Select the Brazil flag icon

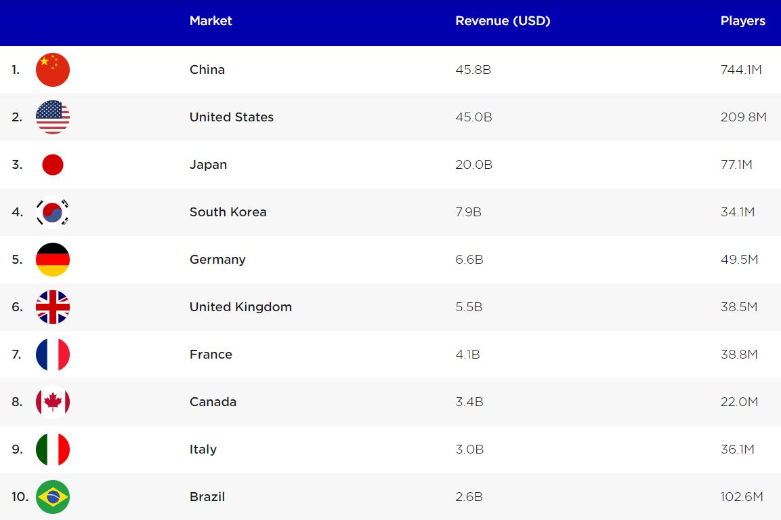coord(53,497)
